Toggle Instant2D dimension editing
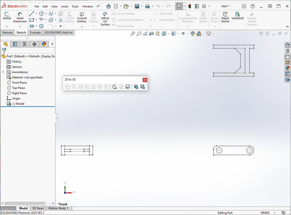This screenshot has width=291, height=215. 237,16
